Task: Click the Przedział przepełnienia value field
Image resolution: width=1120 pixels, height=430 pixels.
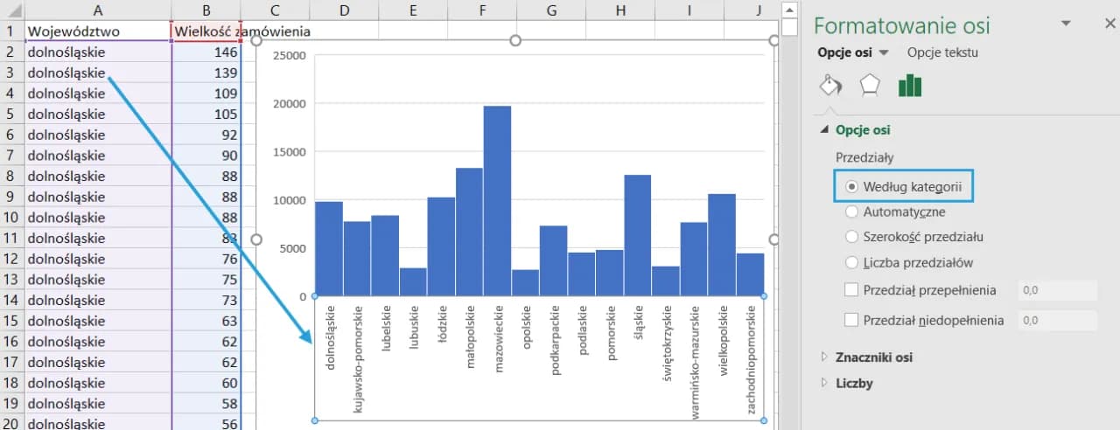Action: click(1057, 291)
